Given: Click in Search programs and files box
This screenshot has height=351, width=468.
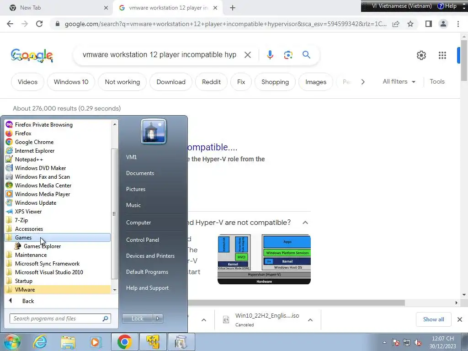Looking at the screenshot, I should (x=60, y=319).
